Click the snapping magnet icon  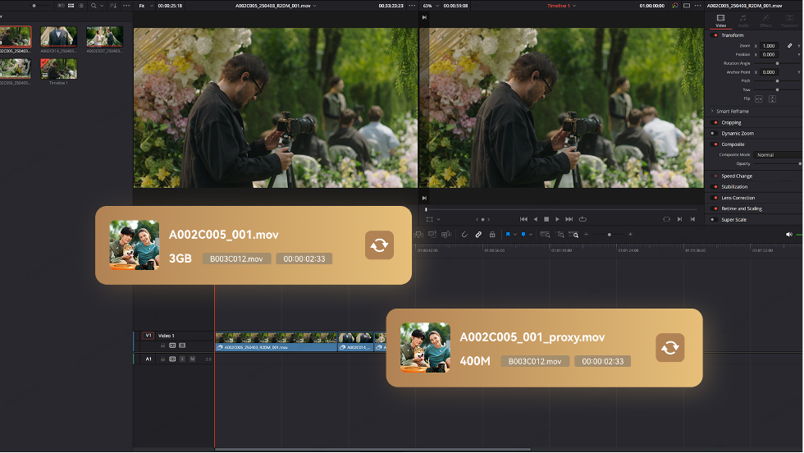coord(464,235)
